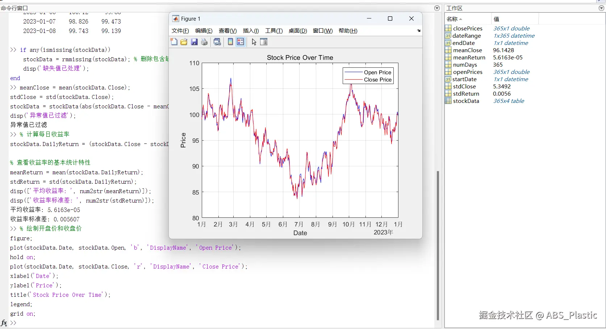This screenshot has height=329, width=606.
Task: Open the 文件(F) menu
Action: (180, 31)
